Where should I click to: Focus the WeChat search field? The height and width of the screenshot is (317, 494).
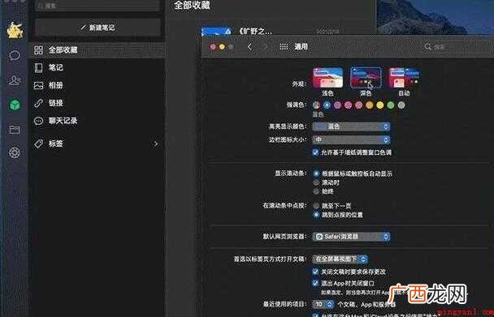coord(97,6)
